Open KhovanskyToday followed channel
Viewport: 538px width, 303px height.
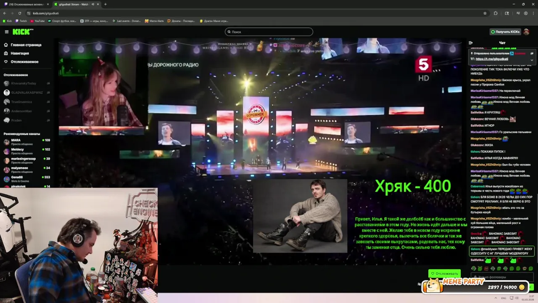click(x=26, y=83)
